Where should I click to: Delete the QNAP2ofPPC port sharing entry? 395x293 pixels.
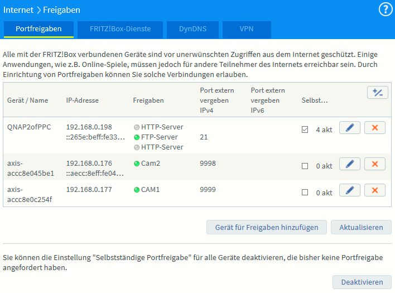click(x=375, y=128)
